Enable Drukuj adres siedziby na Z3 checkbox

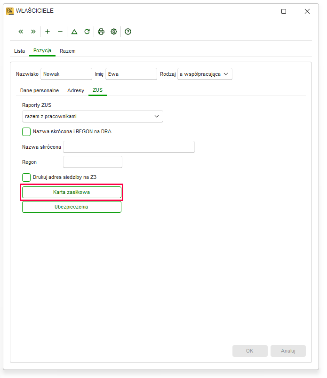26,177
